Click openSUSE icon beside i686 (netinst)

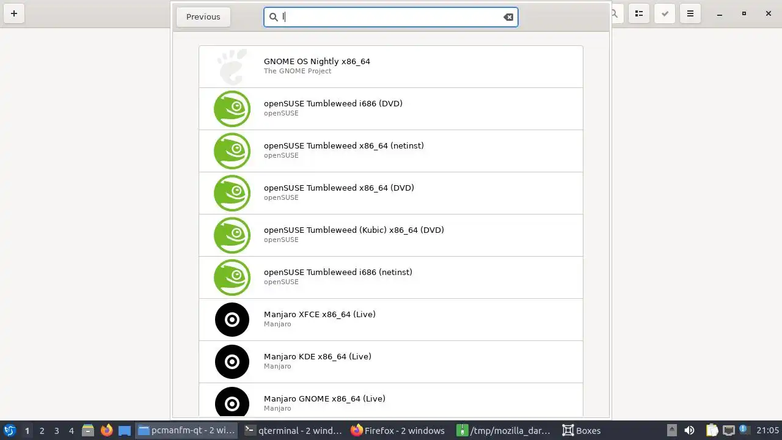point(232,277)
